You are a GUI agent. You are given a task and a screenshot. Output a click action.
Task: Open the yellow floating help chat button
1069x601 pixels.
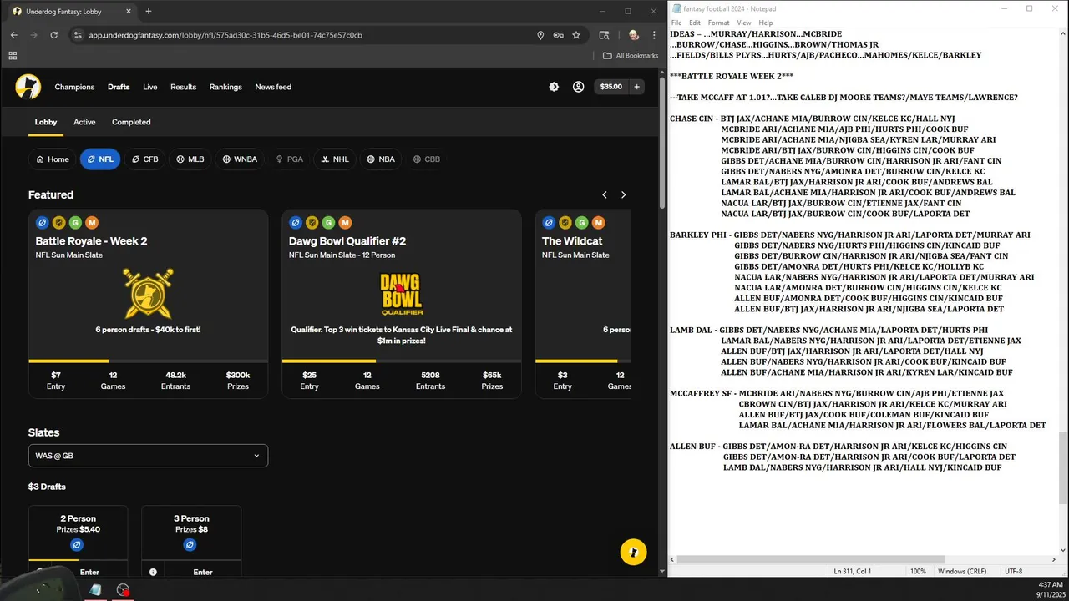tap(633, 553)
